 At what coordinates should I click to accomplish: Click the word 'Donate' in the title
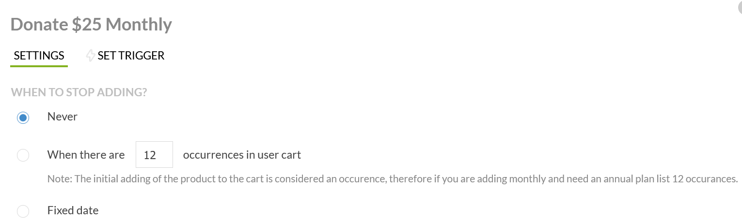point(39,24)
